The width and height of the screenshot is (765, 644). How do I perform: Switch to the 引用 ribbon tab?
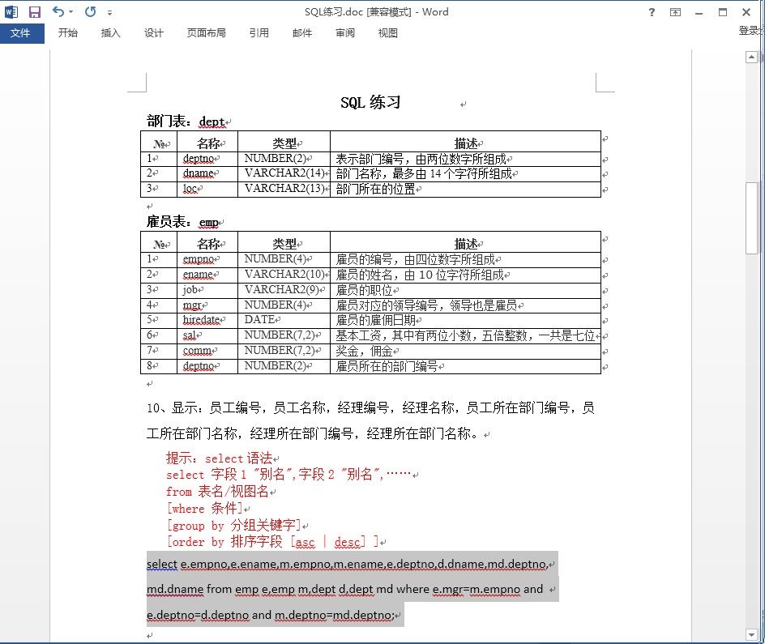259,32
